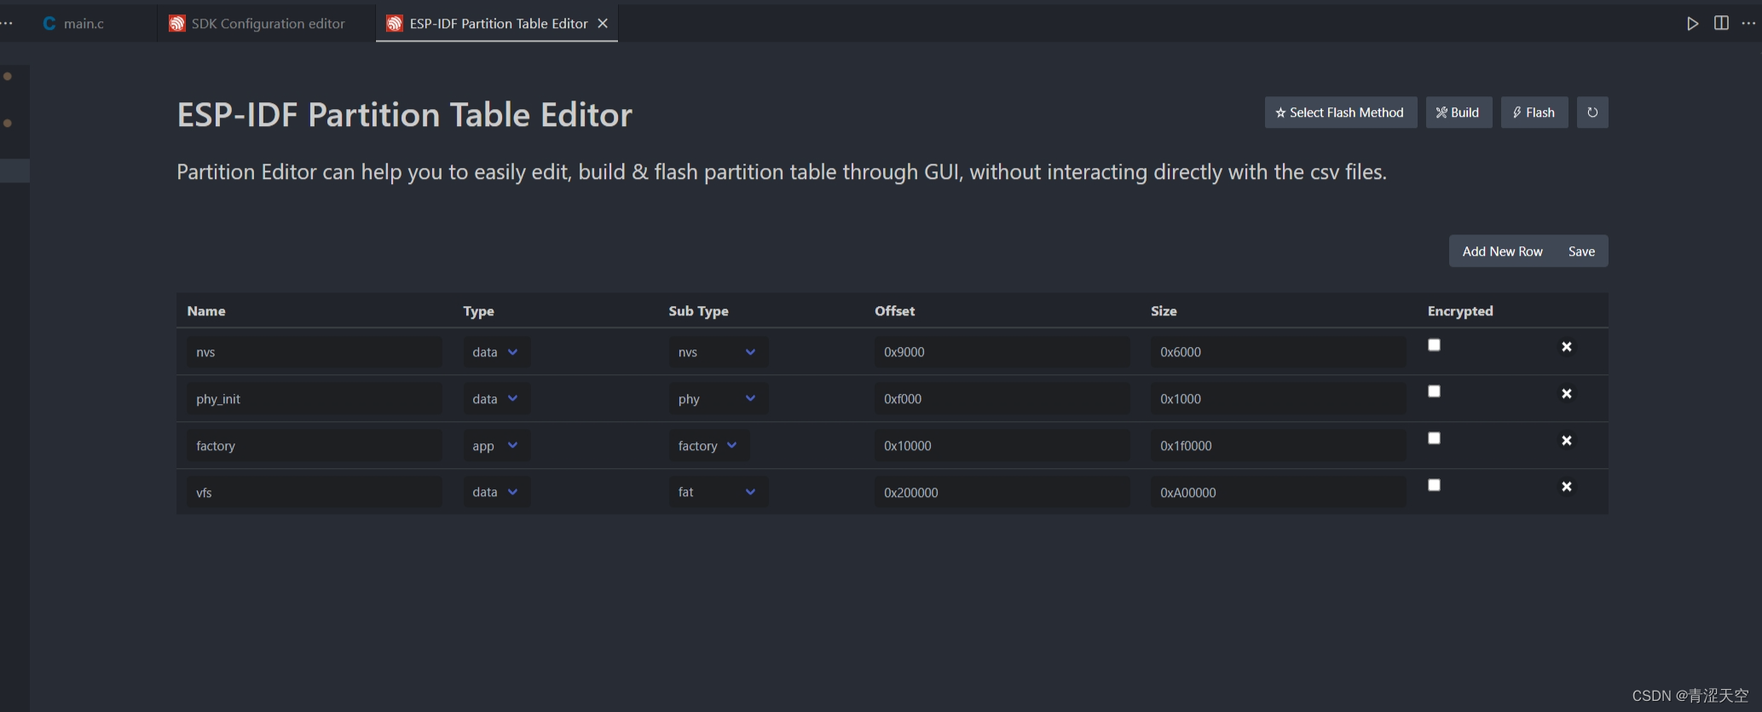This screenshot has height=712, width=1762.
Task: Select the ESP-IDF Partition Table Editor tab
Action: click(x=499, y=24)
